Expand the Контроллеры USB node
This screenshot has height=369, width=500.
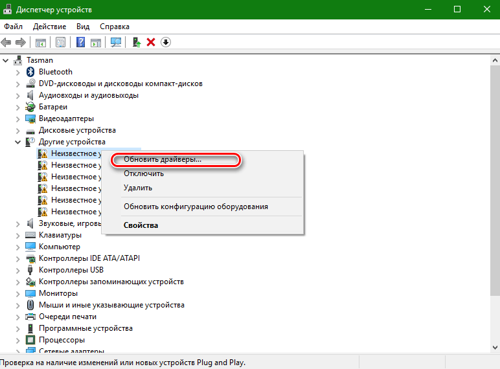[x=18, y=271]
